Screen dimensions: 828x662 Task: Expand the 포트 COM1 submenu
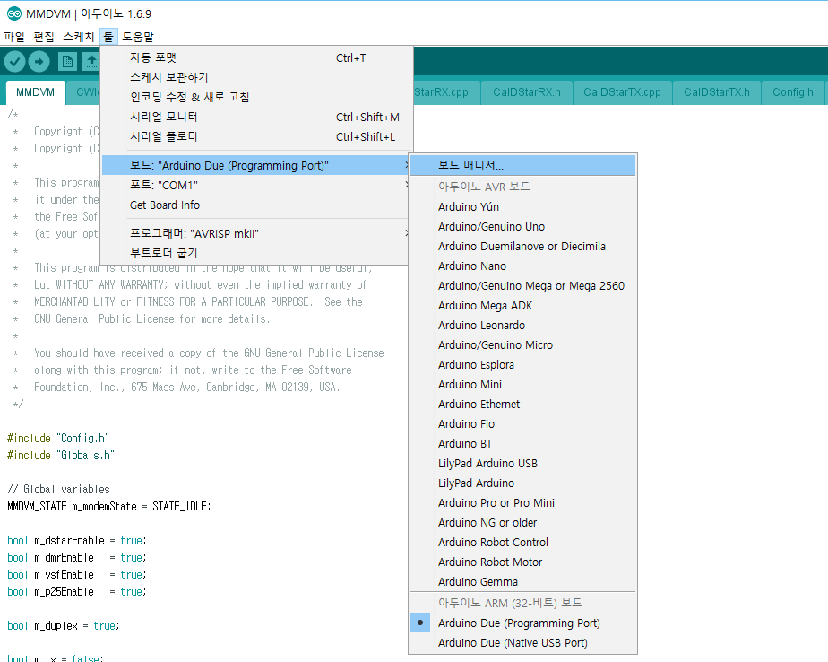[255, 185]
